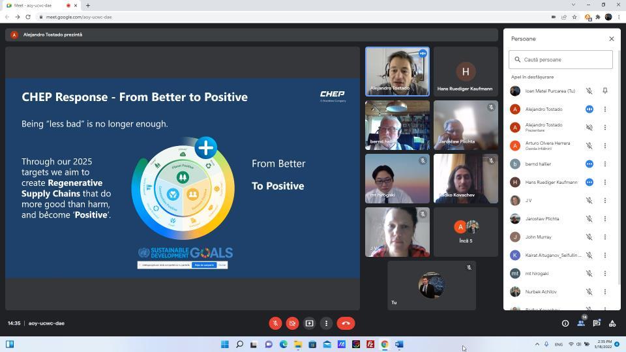Screen dimensions: 626x352
Task: Open File Explorer from the taskbar
Action: click(298, 344)
